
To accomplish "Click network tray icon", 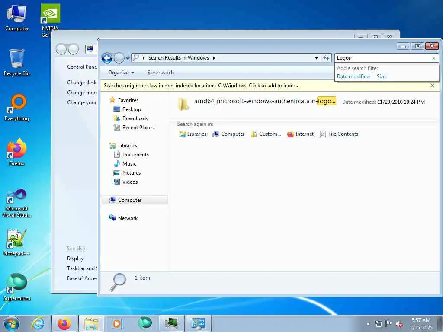I will click(378, 324).
